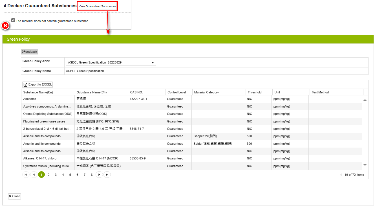The width and height of the screenshot is (375, 206).
Task: Open page 6 of substances list
Action: [77, 175]
